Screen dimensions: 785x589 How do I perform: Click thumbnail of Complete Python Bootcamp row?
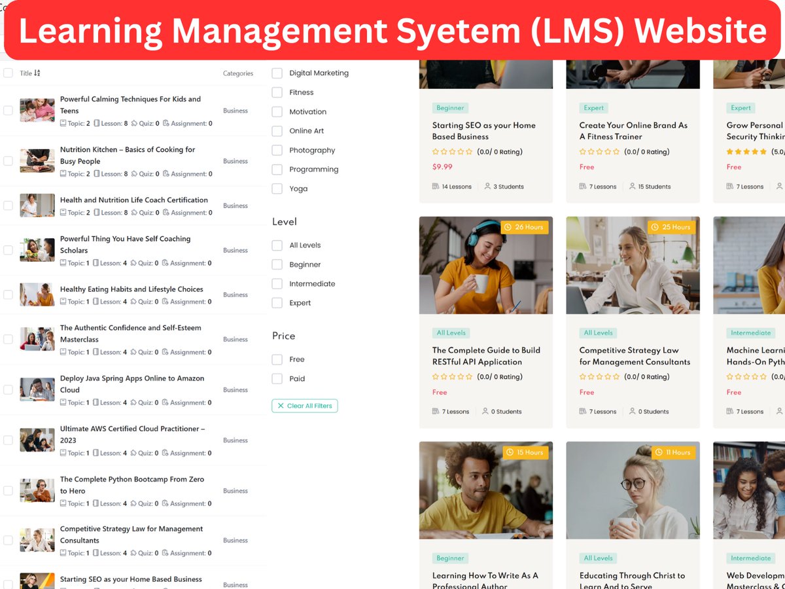pyautogui.click(x=37, y=490)
